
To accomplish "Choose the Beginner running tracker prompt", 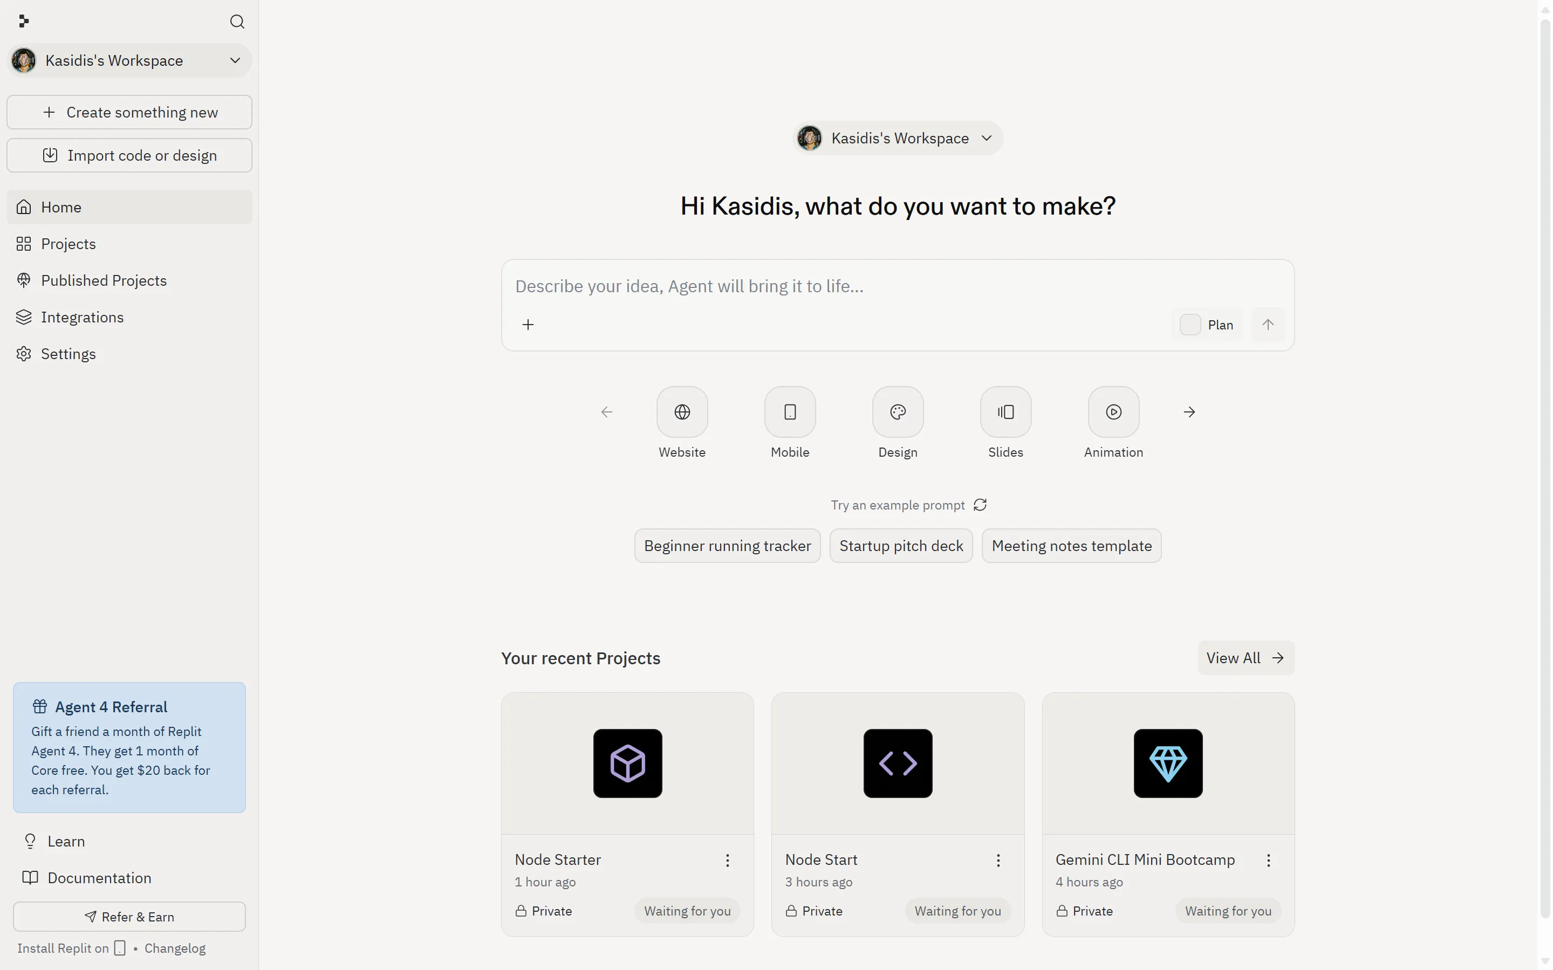I will pyautogui.click(x=727, y=546).
